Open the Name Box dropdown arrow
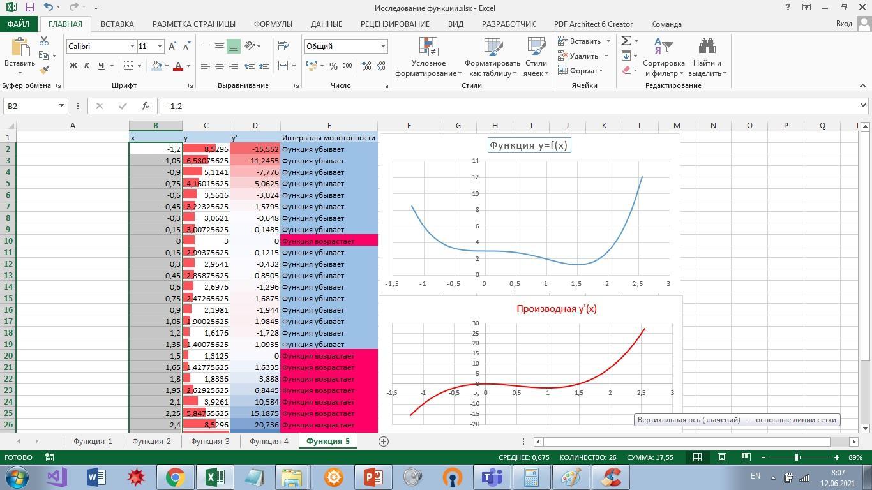This screenshot has height=490, width=872. pyautogui.click(x=61, y=106)
